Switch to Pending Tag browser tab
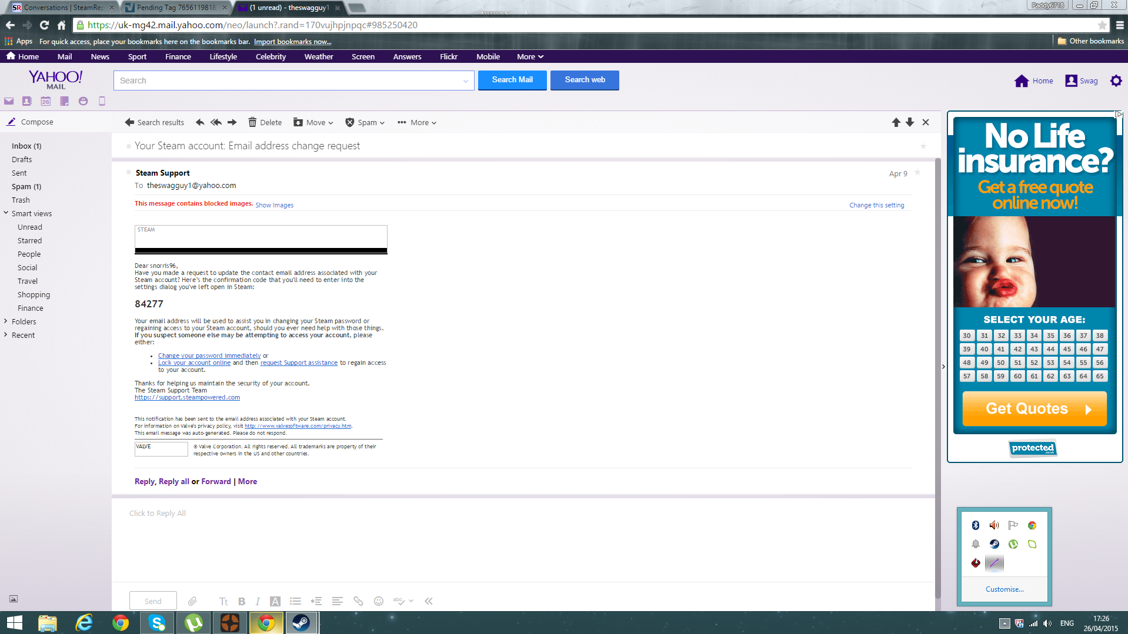 pyautogui.click(x=176, y=8)
